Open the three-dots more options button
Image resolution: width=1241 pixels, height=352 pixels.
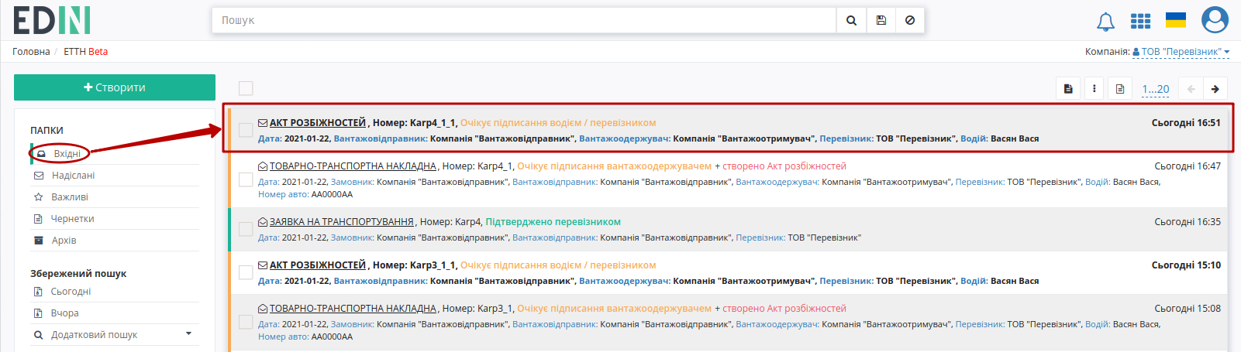[x=1094, y=89]
